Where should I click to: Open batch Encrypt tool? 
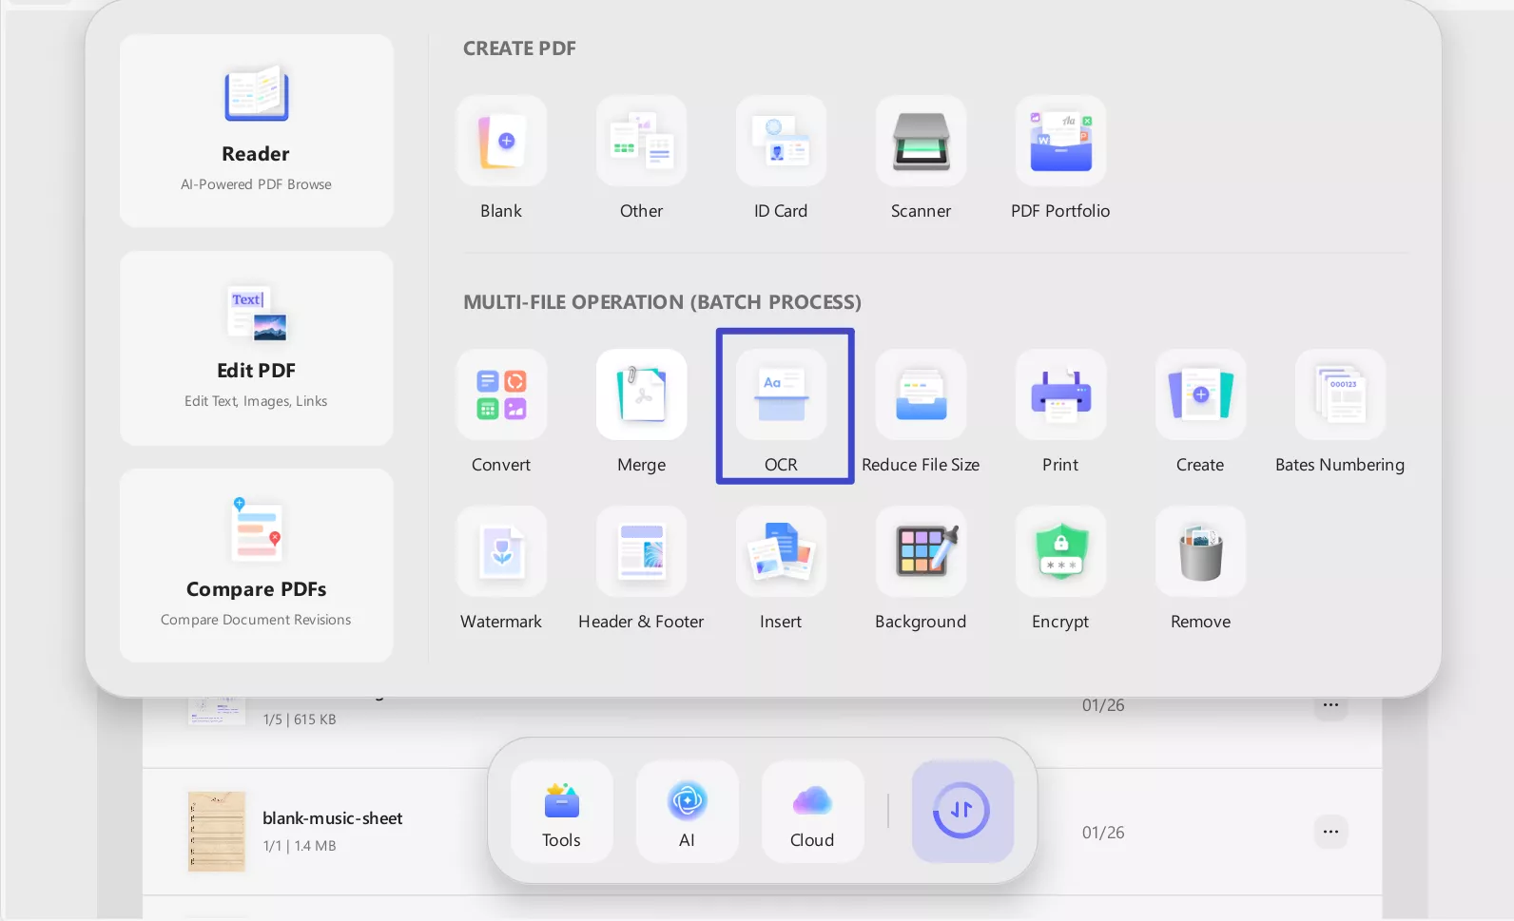pos(1060,551)
